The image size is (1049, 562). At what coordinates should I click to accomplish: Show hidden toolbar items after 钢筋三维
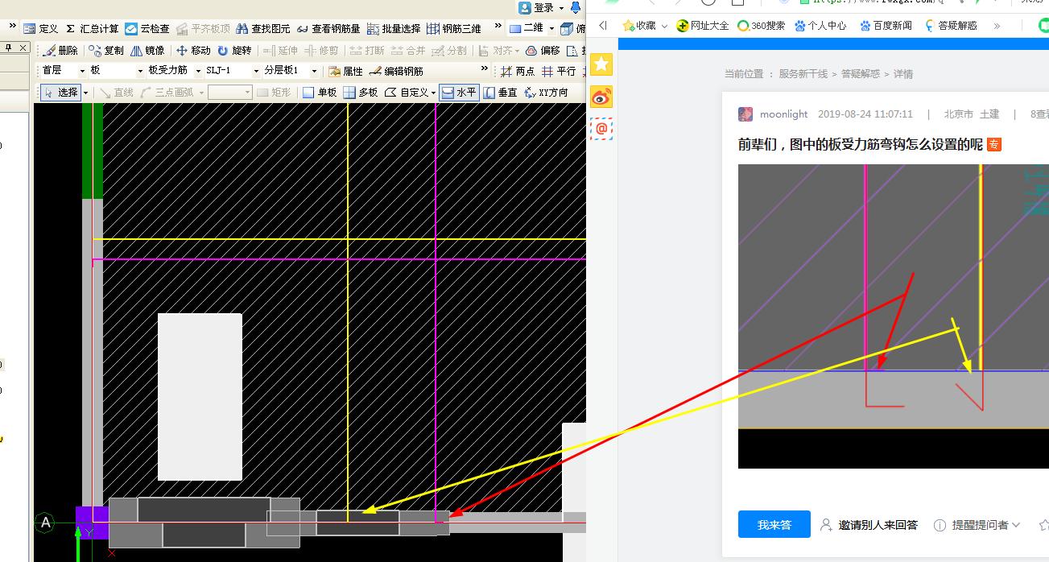click(x=496, y=27)
